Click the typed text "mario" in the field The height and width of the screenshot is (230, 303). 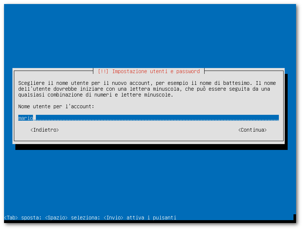pos(26,118)
